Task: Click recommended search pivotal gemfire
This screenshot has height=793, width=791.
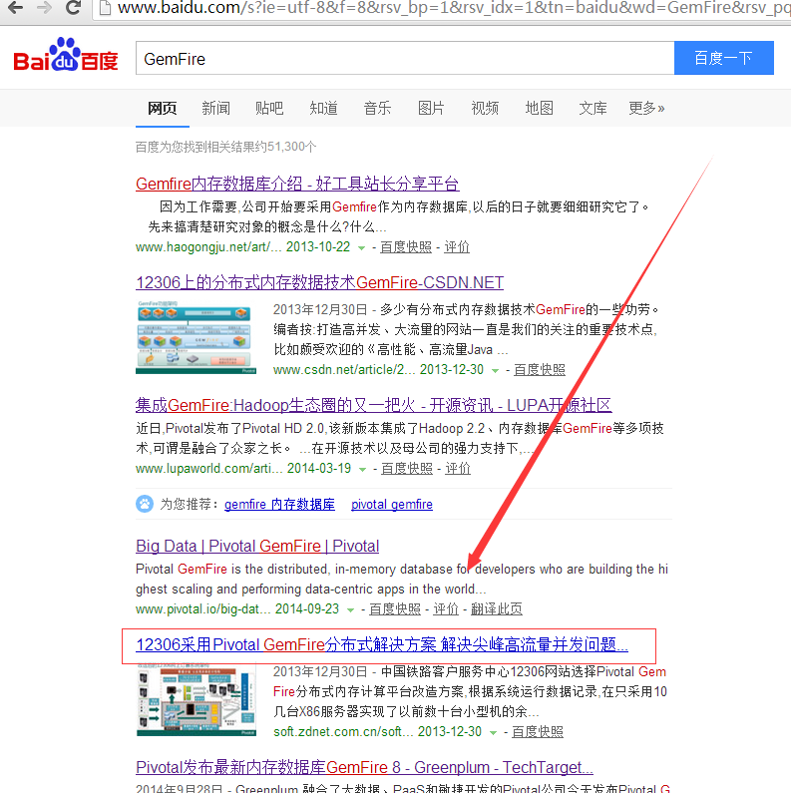Action: pos(392,504)
